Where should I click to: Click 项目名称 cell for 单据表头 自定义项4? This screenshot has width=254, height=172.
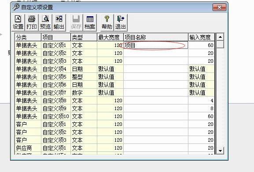click(156, 69)
